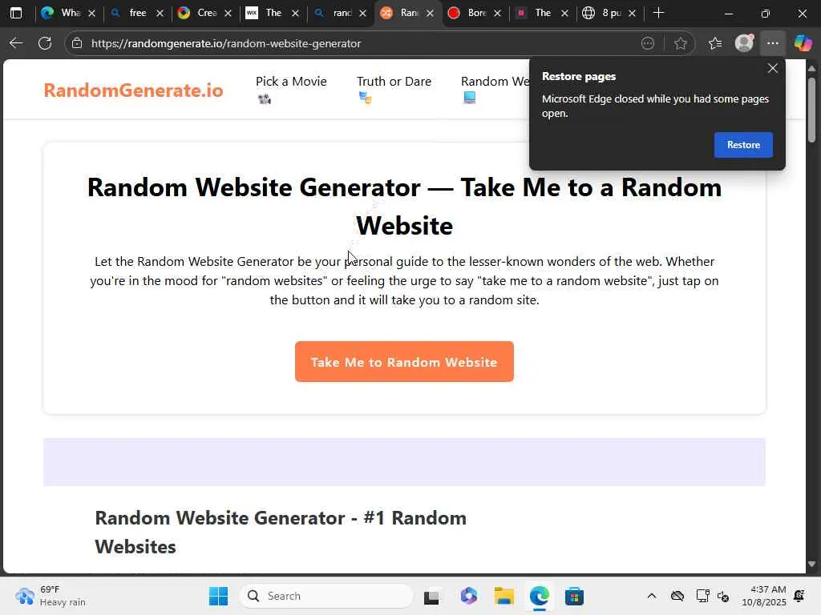Open the tab actions menu icon

coord(16,13)
